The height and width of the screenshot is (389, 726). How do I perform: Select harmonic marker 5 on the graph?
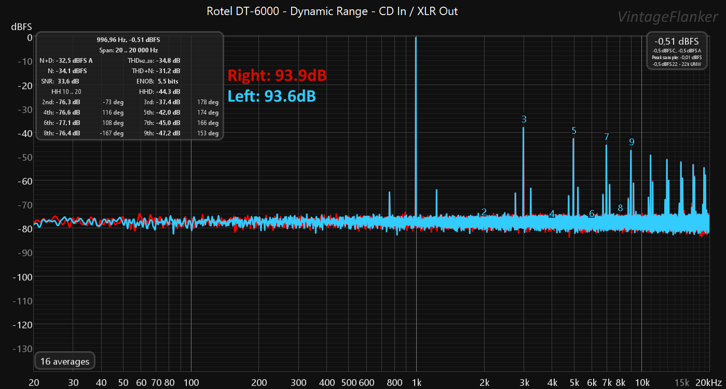coord(574,130)
